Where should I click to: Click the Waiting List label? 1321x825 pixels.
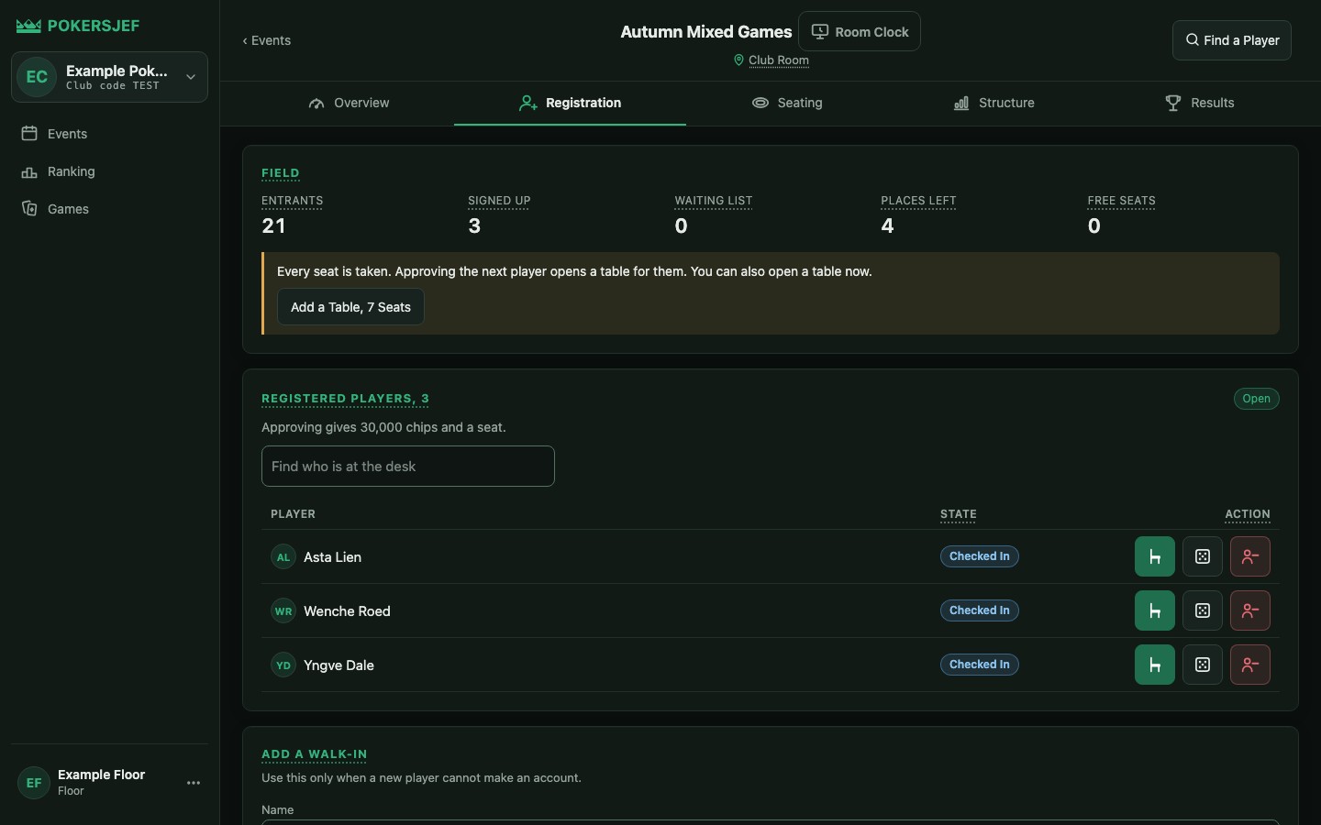(x=713, y=201)
